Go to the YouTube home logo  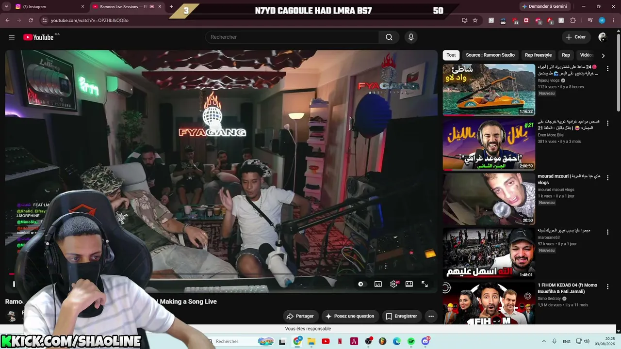(x=38, y=37)
